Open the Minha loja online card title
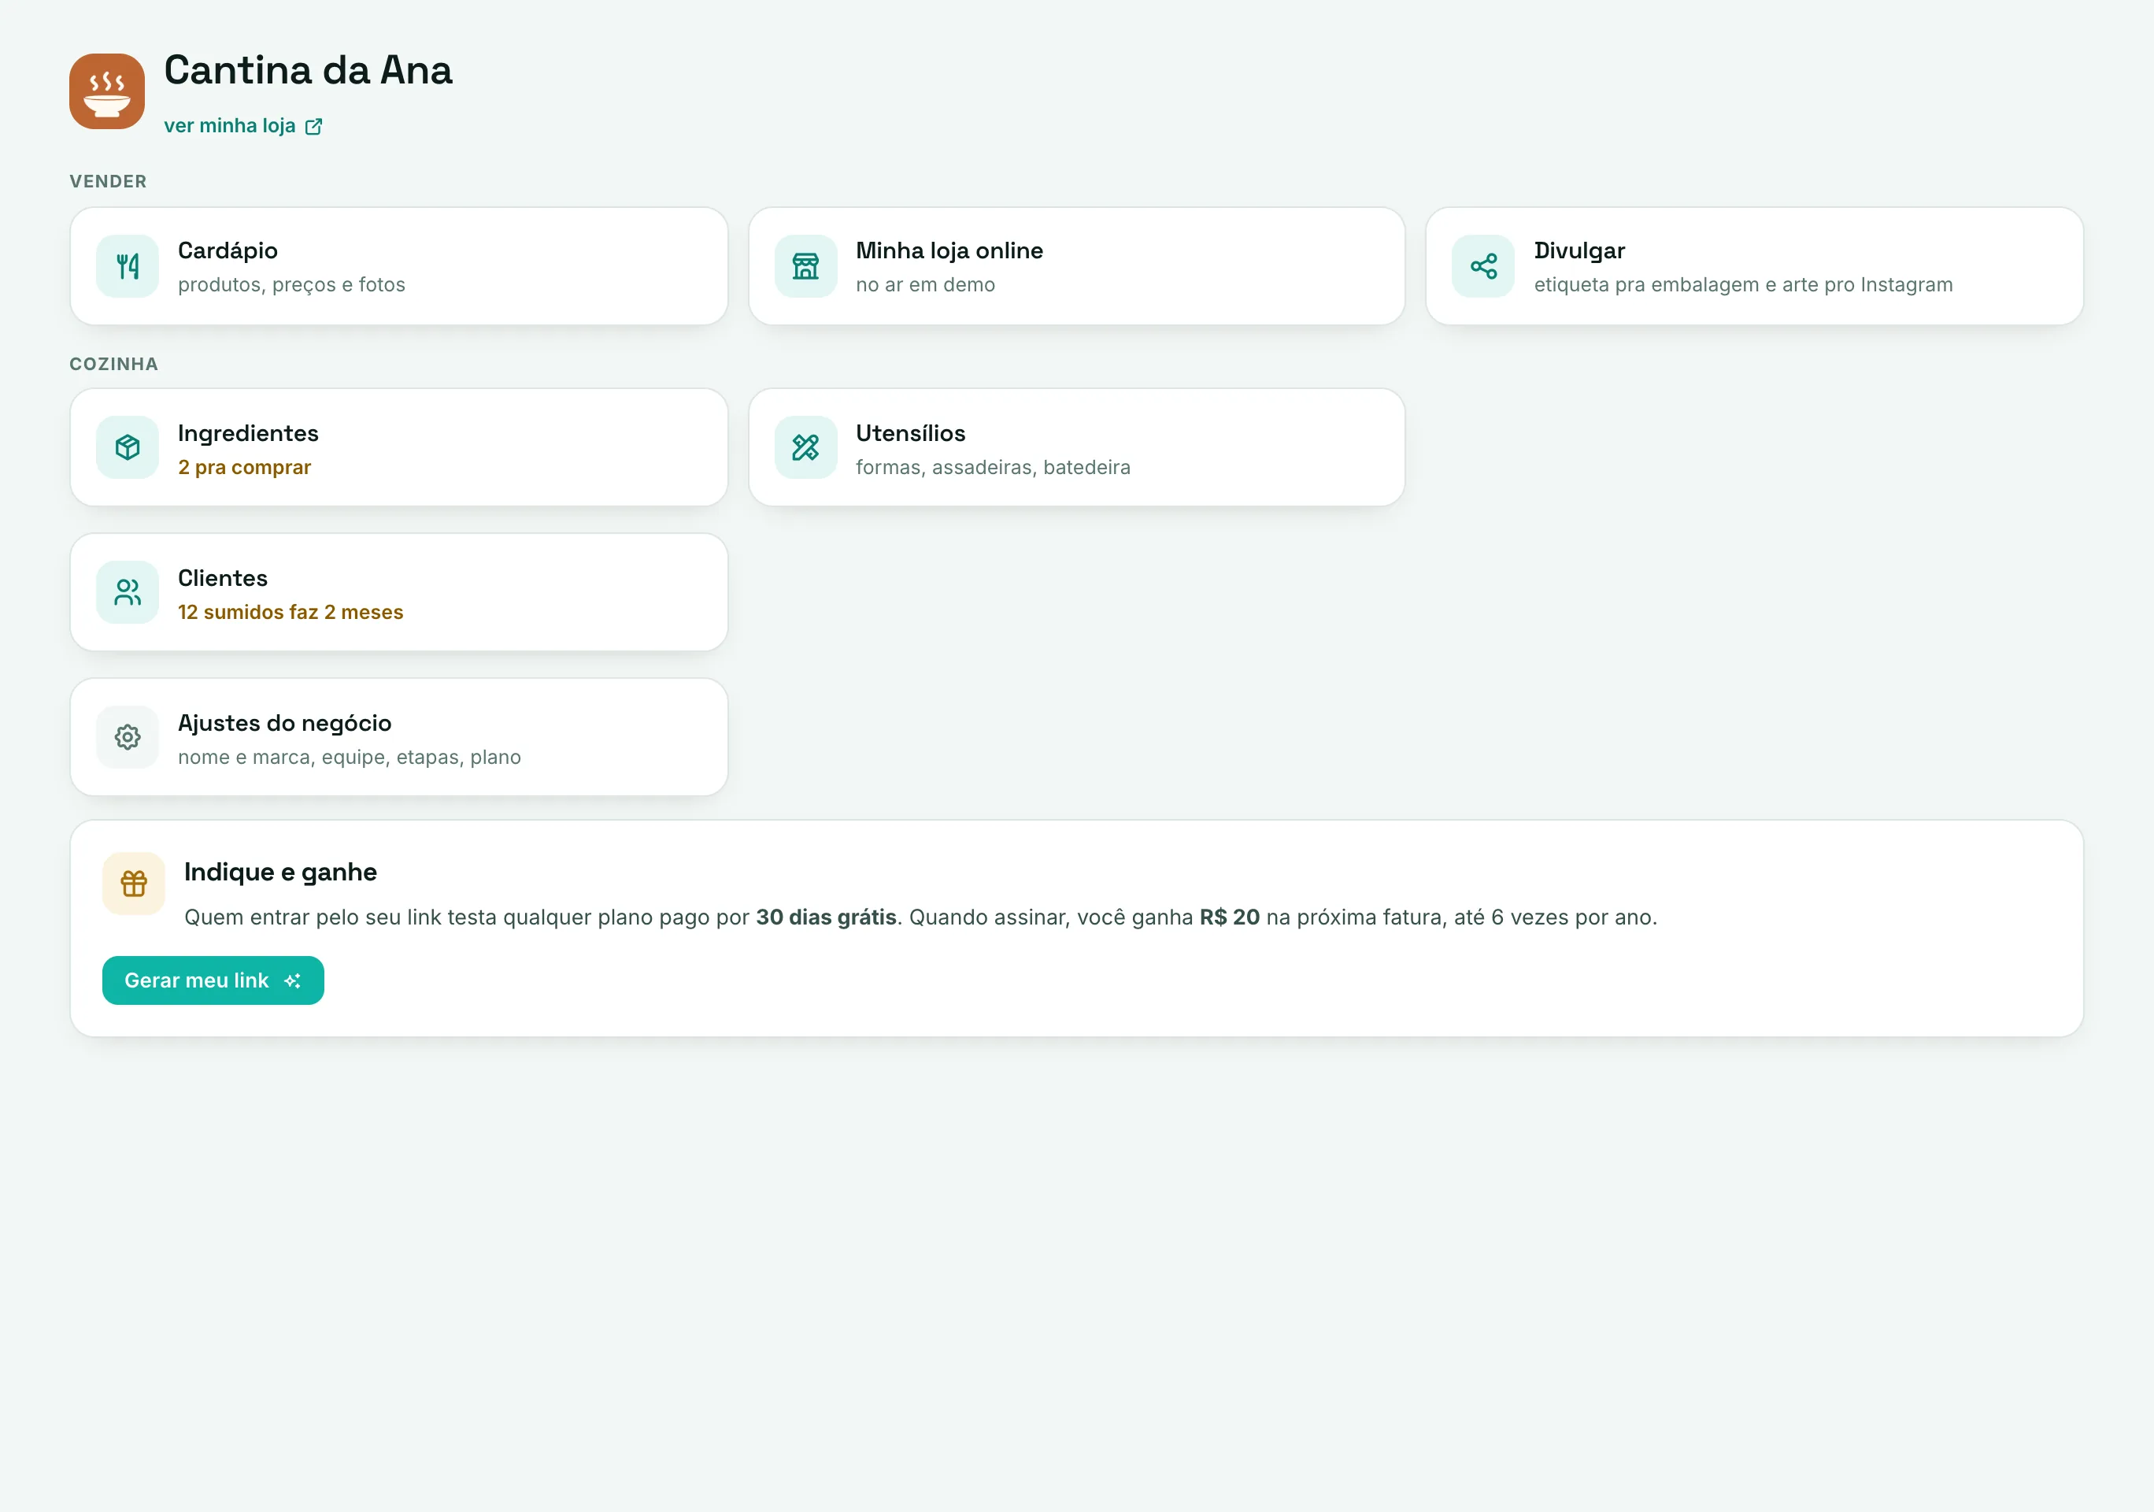The width and height of the screenshot is (2154, 1512). [x=949, y=250]
